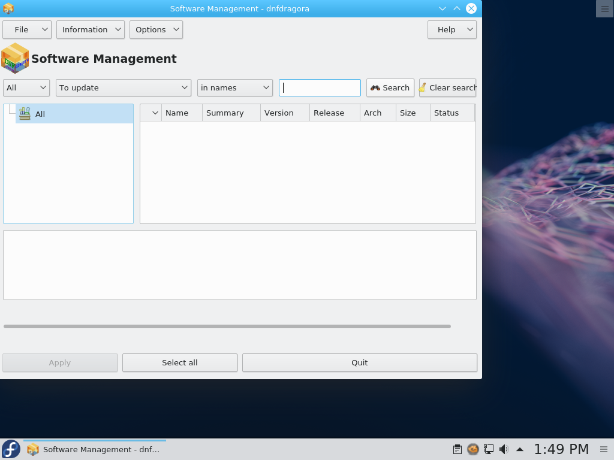Click the gray progress bar
This screenshot has width=614, height=460.
(x=227, y=326)
